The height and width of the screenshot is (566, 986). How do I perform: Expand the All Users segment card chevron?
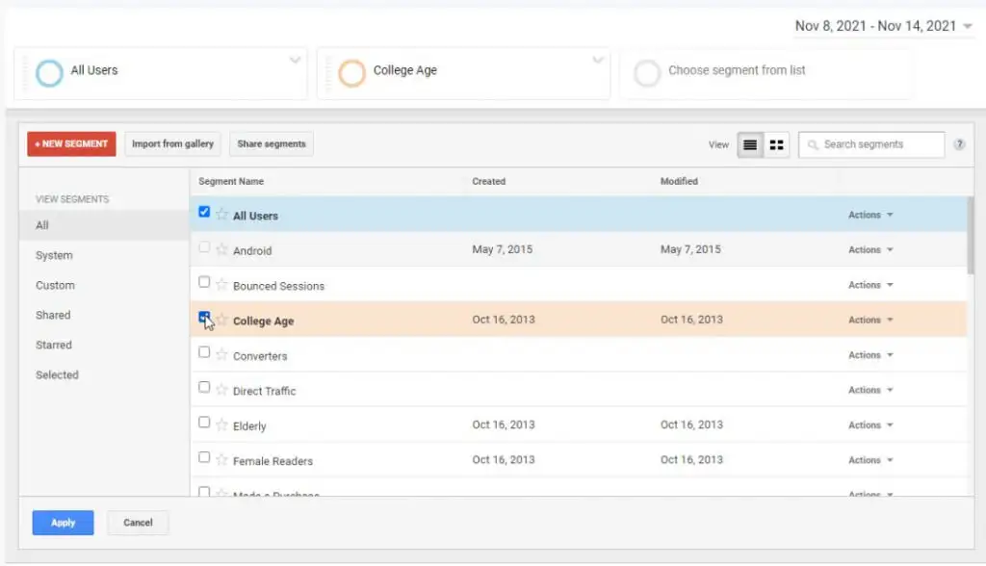pos(295,61)
